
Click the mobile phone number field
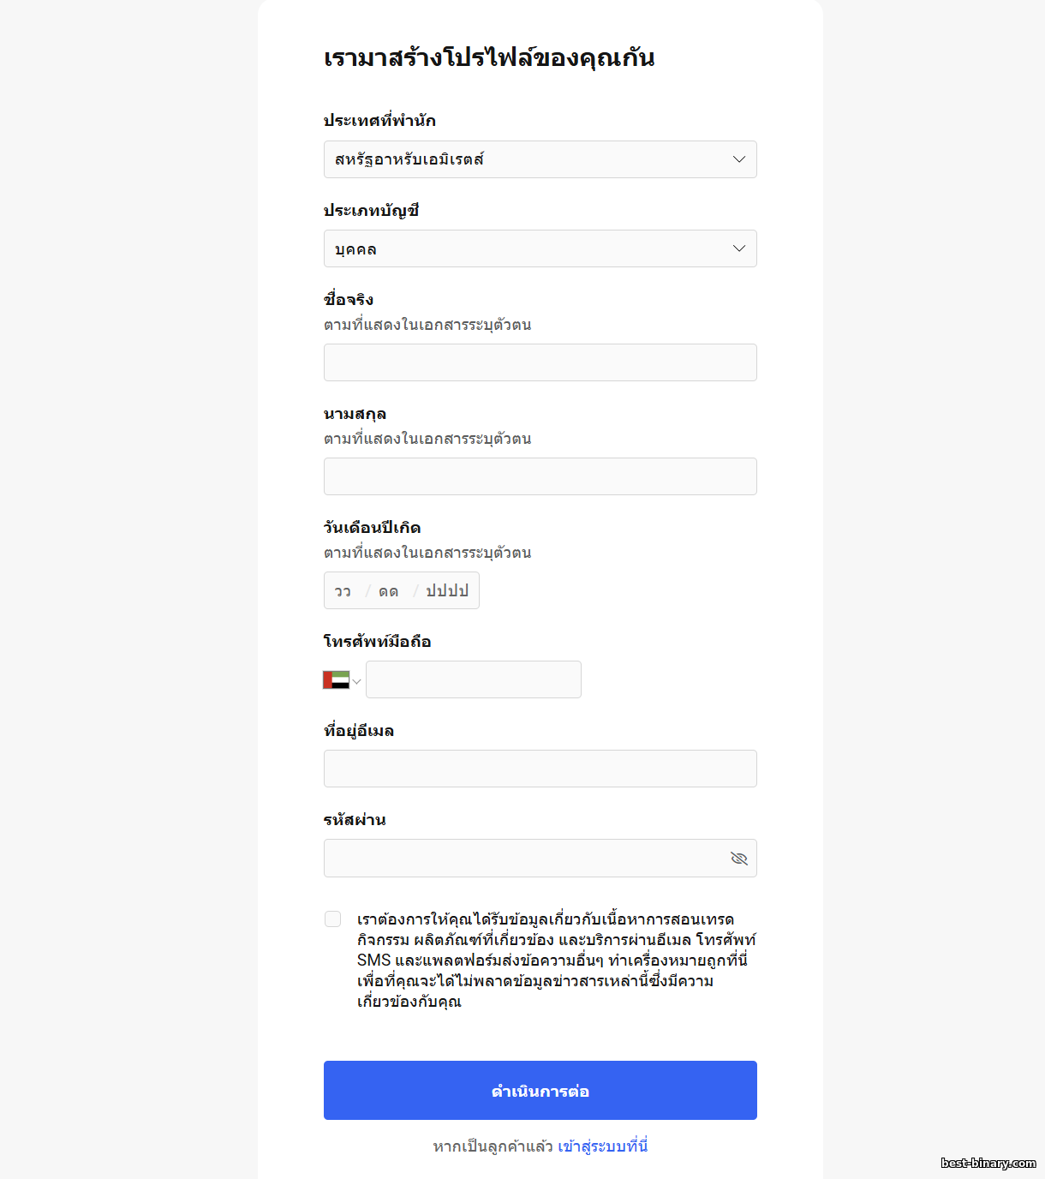(473, 679)
